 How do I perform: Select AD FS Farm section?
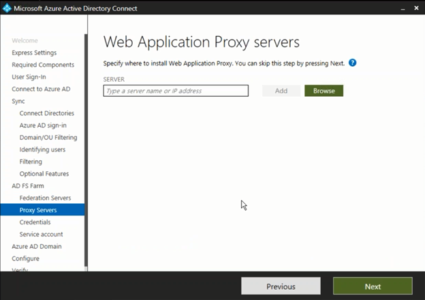click(28, 186)
